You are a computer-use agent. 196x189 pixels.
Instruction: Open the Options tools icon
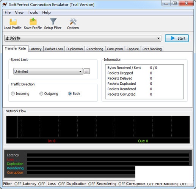point(73,22)
